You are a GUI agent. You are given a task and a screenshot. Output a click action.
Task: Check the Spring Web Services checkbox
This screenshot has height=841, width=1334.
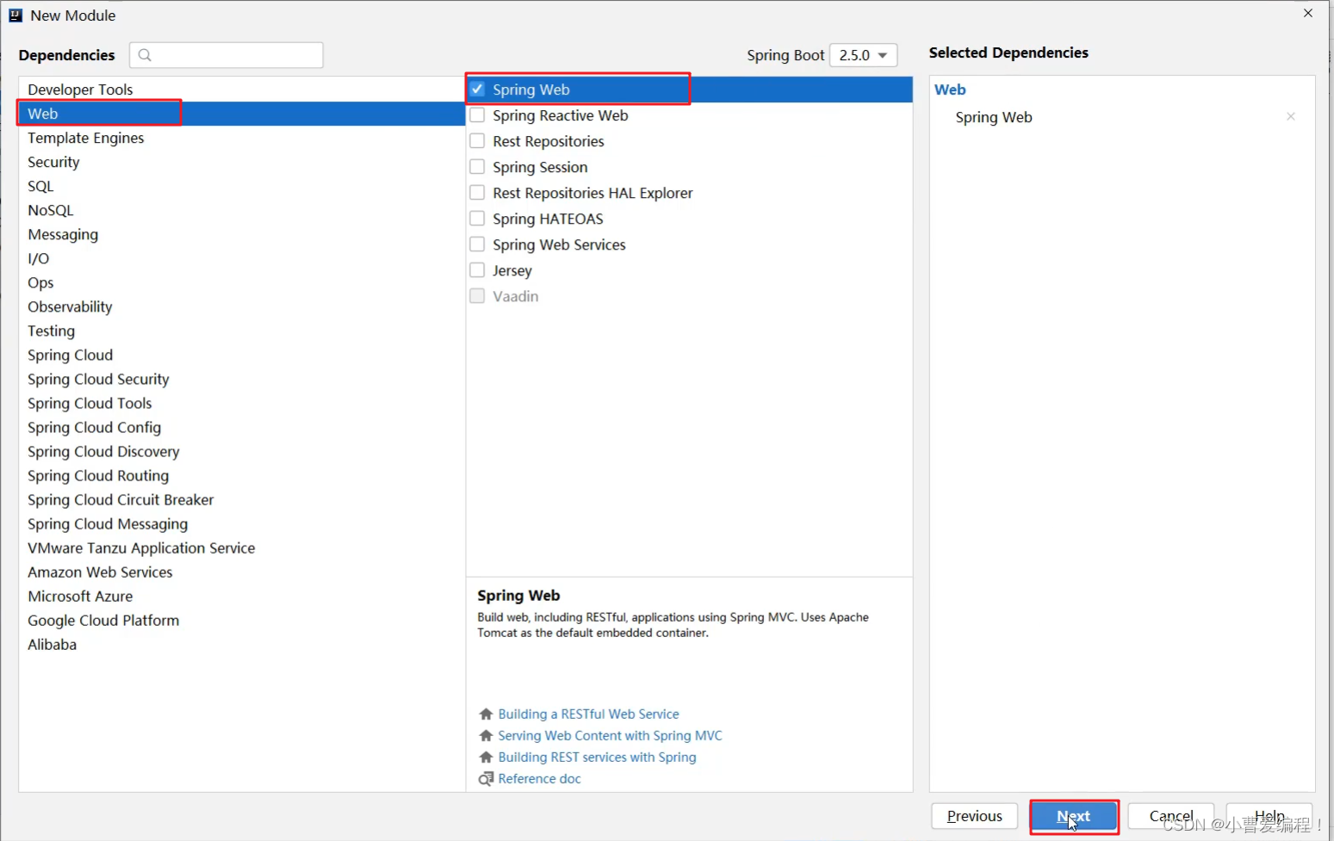(477, 244)
